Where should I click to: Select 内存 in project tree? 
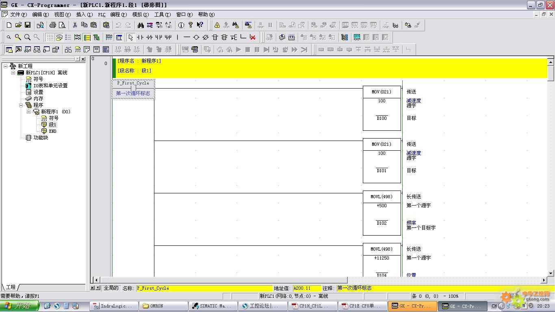(38, 99)
